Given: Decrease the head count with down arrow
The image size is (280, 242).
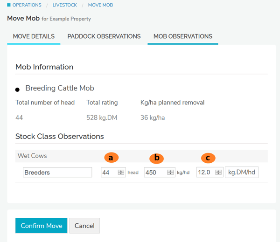Looking at the screenshot, I should [121, 174].
